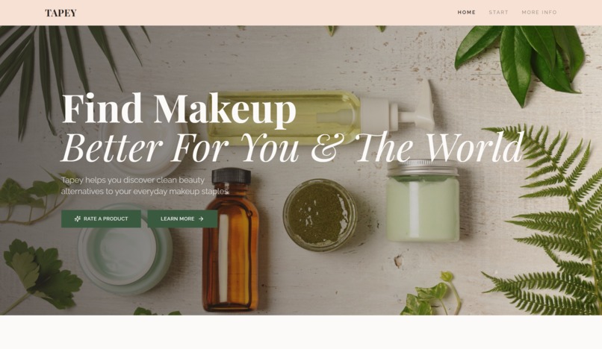Click the "Find Makeup" headline
Image resolution: width=602 pixels, height=349 pixels.
[179, 109]
